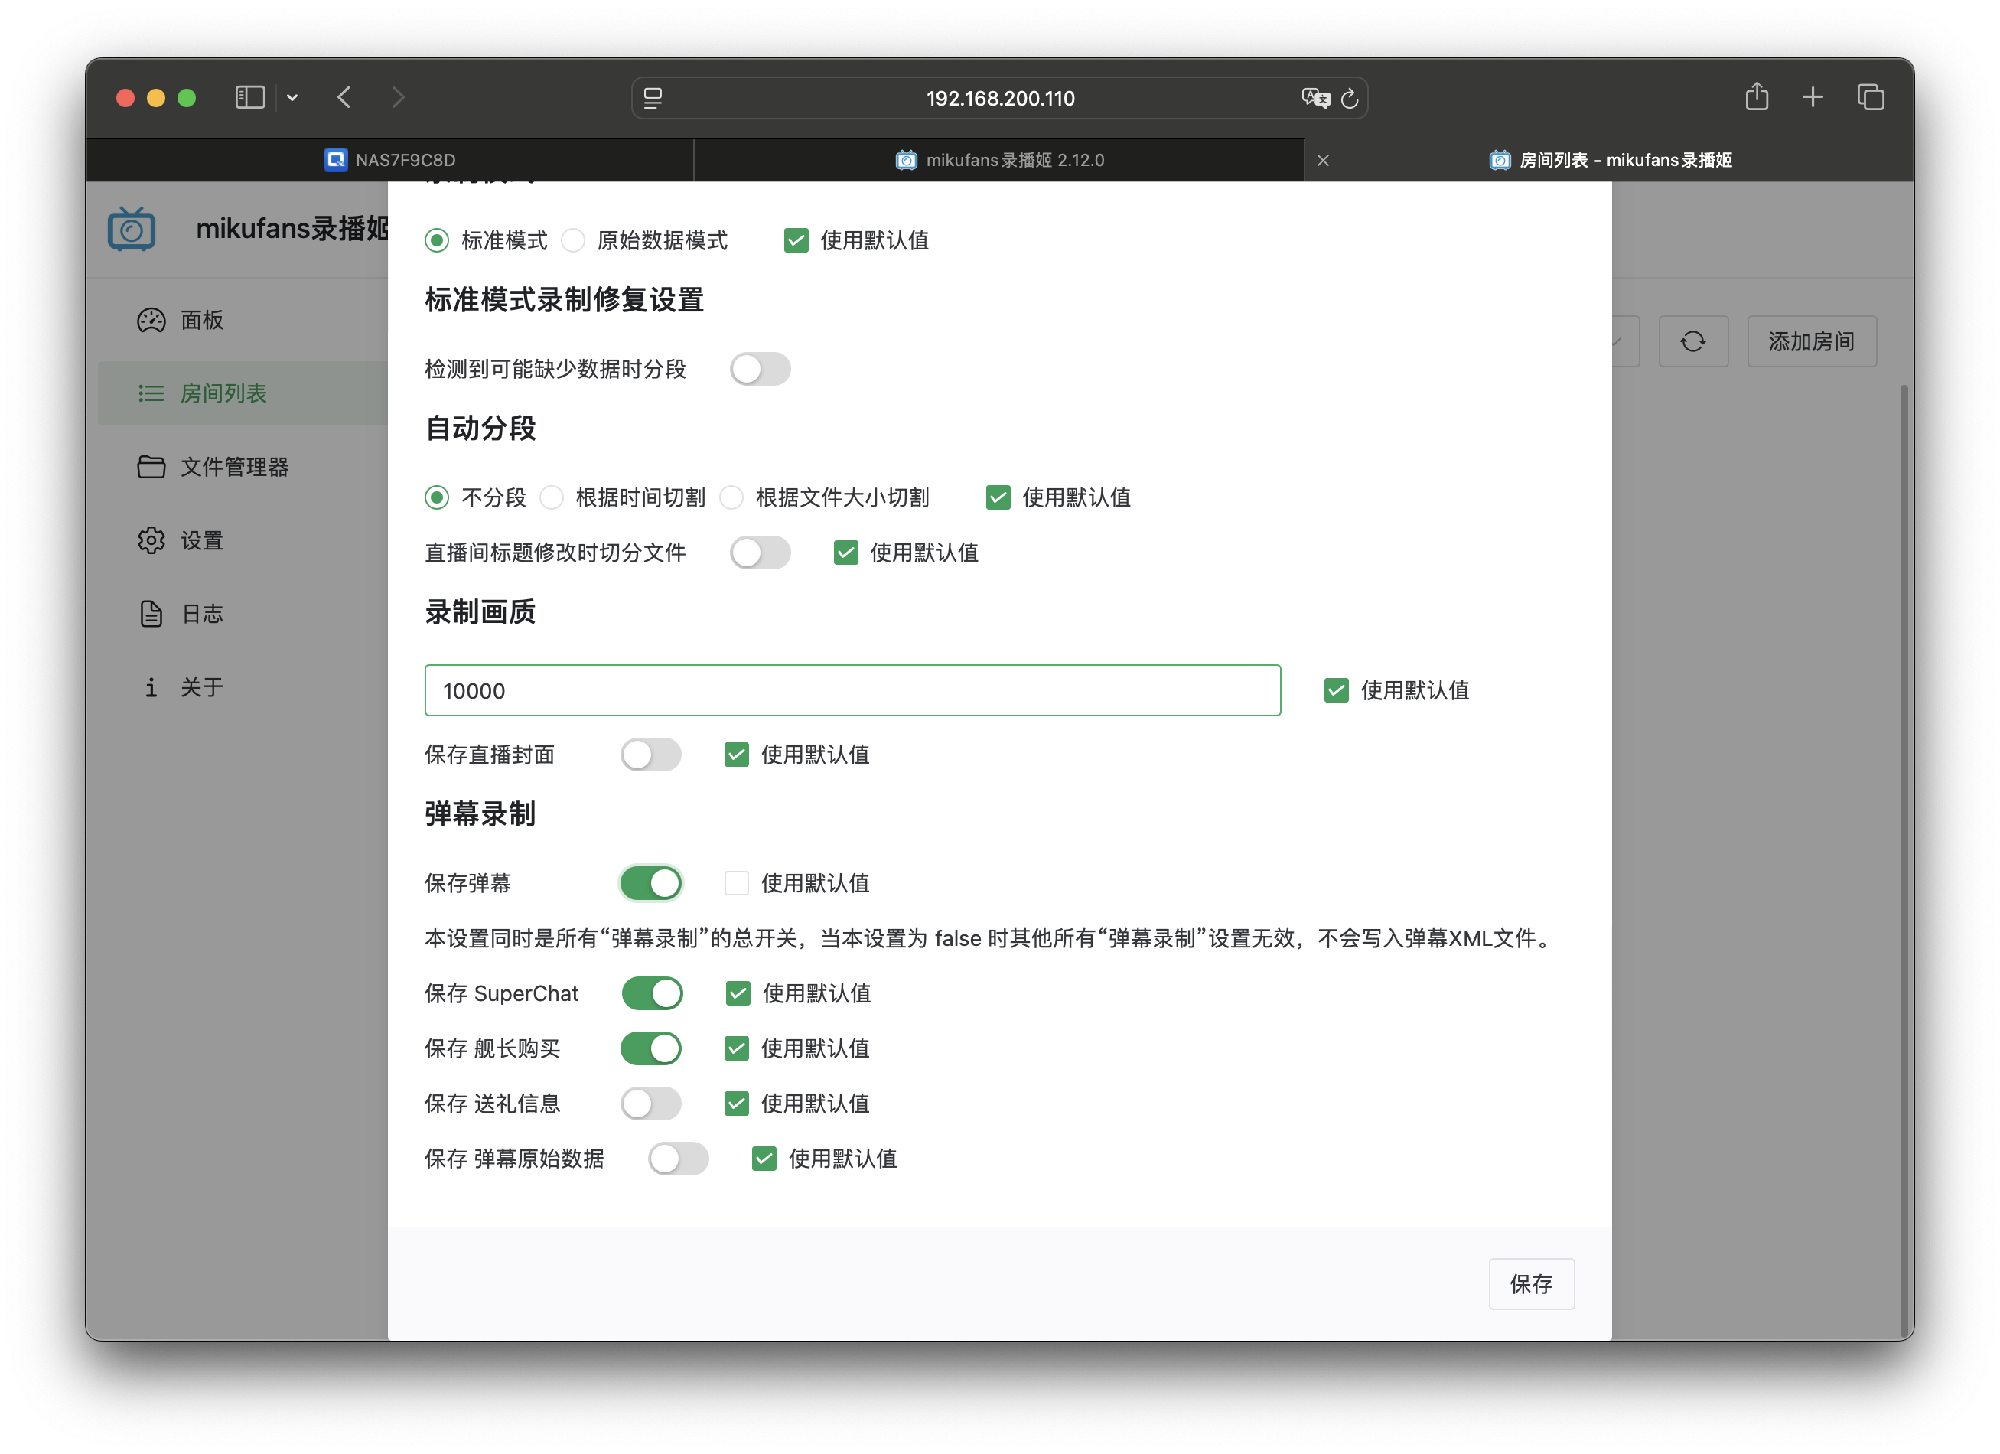Viewport: 2000px width, 1454px height.
Task: Toggle the 保存直播封面 switch
Action: pos(651,755)
